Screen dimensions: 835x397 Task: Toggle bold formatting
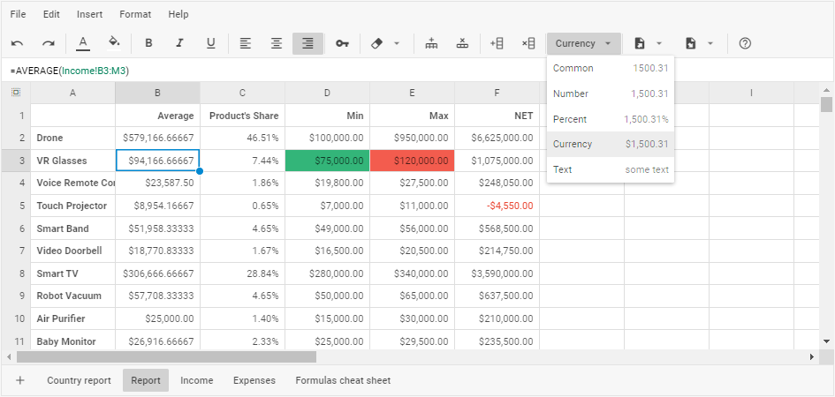(148, 43)
